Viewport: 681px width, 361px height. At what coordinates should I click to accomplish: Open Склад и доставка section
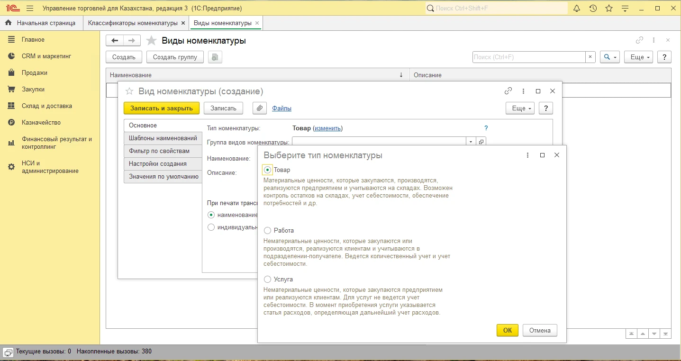pos(50,106)
